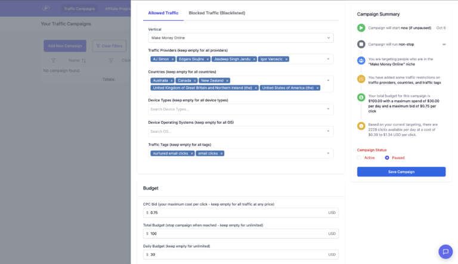Remove nurtured email clicks tag
Image resolution: width=458 pixels, height=264 pixels.
pyautogui.click(x=192, y=154)
